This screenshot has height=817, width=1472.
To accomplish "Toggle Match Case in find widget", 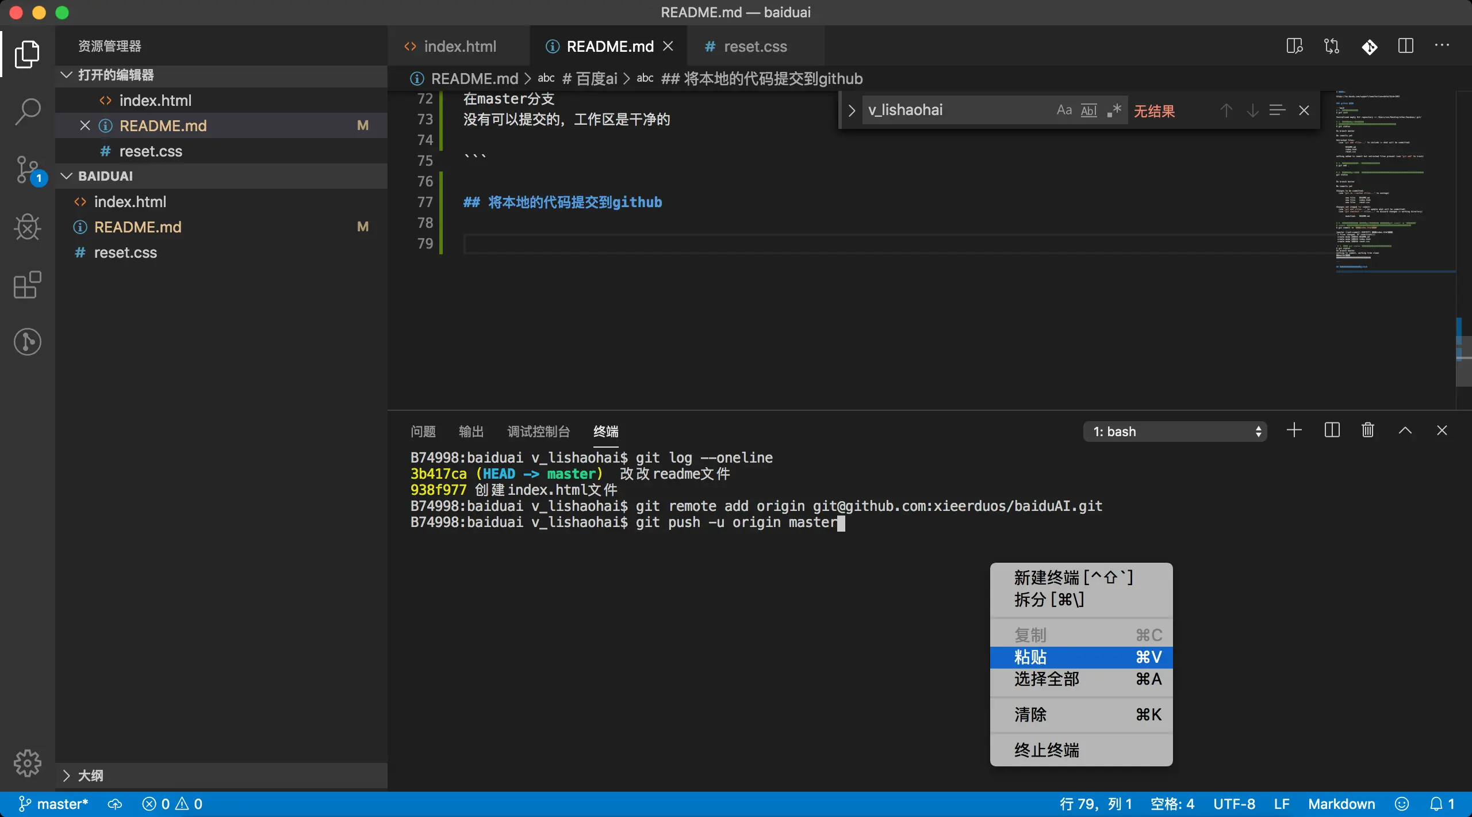I will 1064,110.
